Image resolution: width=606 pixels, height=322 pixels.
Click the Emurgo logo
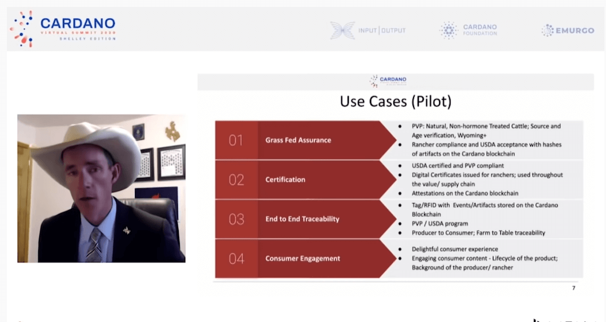568,30
